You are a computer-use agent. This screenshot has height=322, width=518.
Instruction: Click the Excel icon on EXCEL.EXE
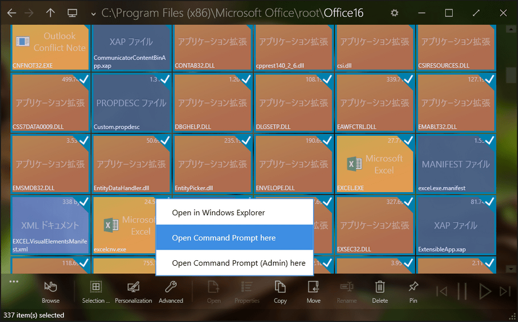pos(354,164)
